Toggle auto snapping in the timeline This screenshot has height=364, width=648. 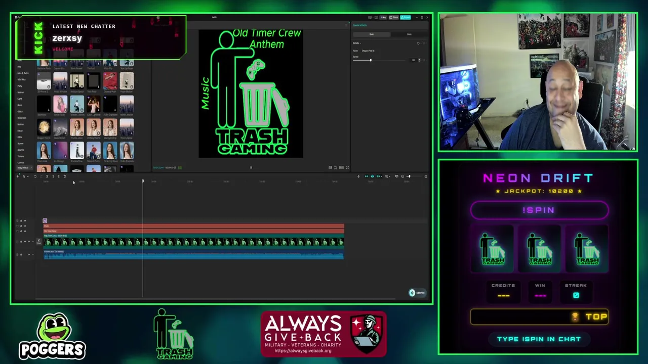373,176
